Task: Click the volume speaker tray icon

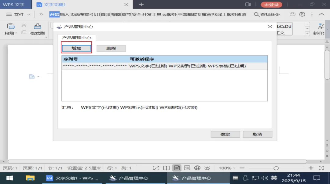Action: [265, 178]
